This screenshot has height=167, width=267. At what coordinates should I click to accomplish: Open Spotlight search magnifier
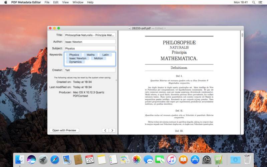pos(254,2)
